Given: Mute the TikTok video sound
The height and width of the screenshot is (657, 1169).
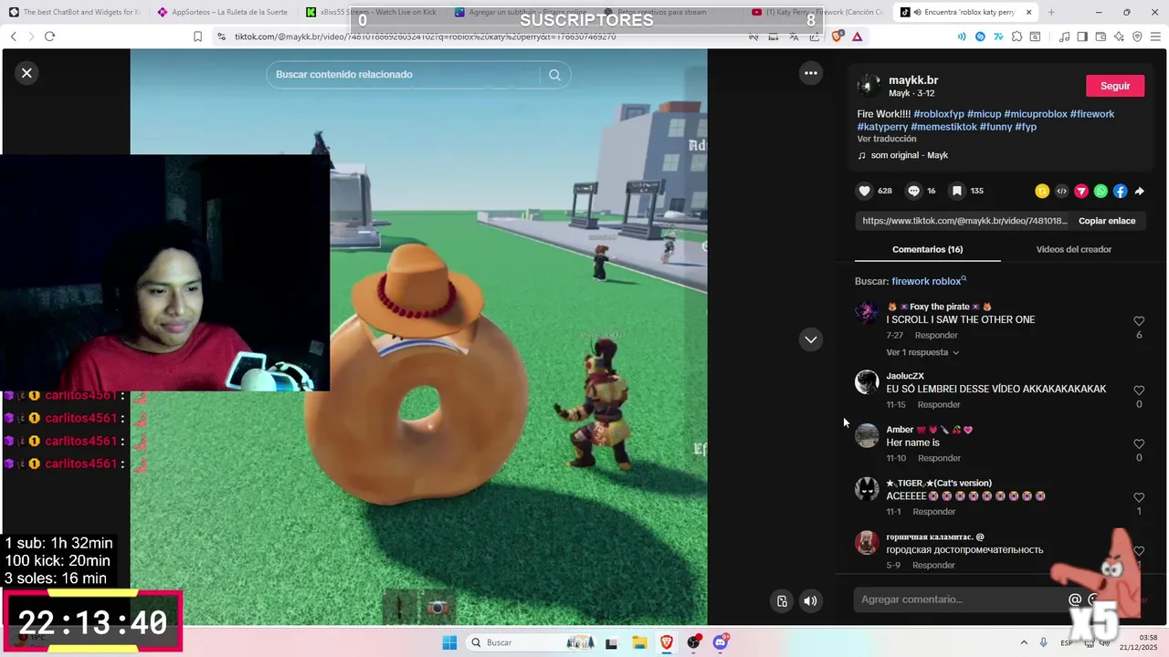Looking at the screenshot, I should pyautogui.click(x=810, y=600).
